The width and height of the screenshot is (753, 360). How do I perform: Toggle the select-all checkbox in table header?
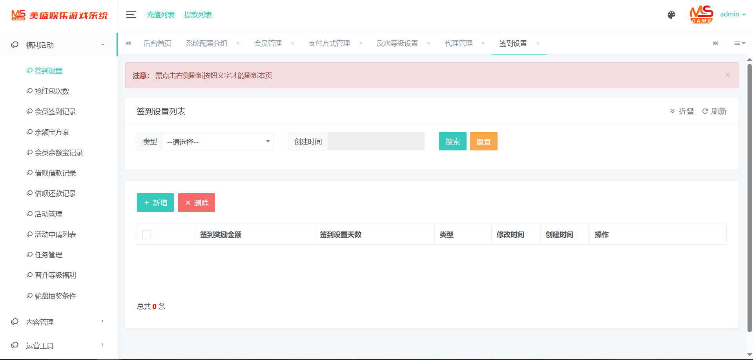147,235
